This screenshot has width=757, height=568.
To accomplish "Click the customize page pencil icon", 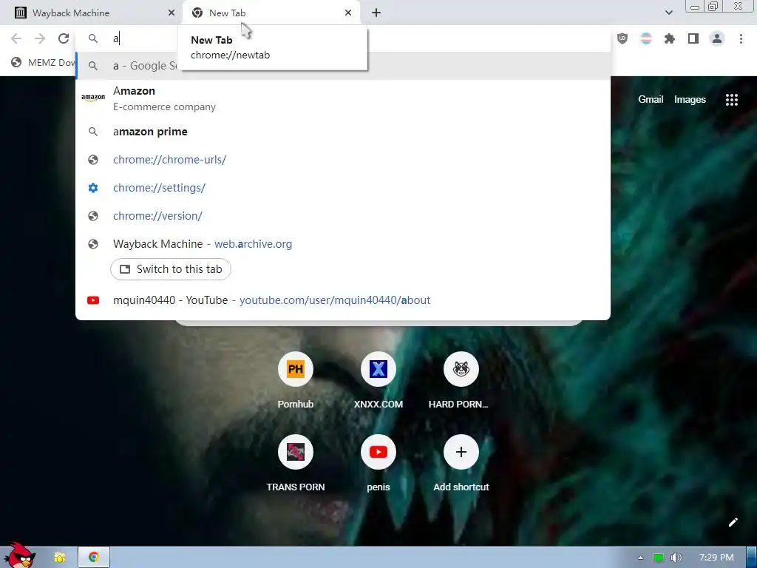I will point(733,522).
